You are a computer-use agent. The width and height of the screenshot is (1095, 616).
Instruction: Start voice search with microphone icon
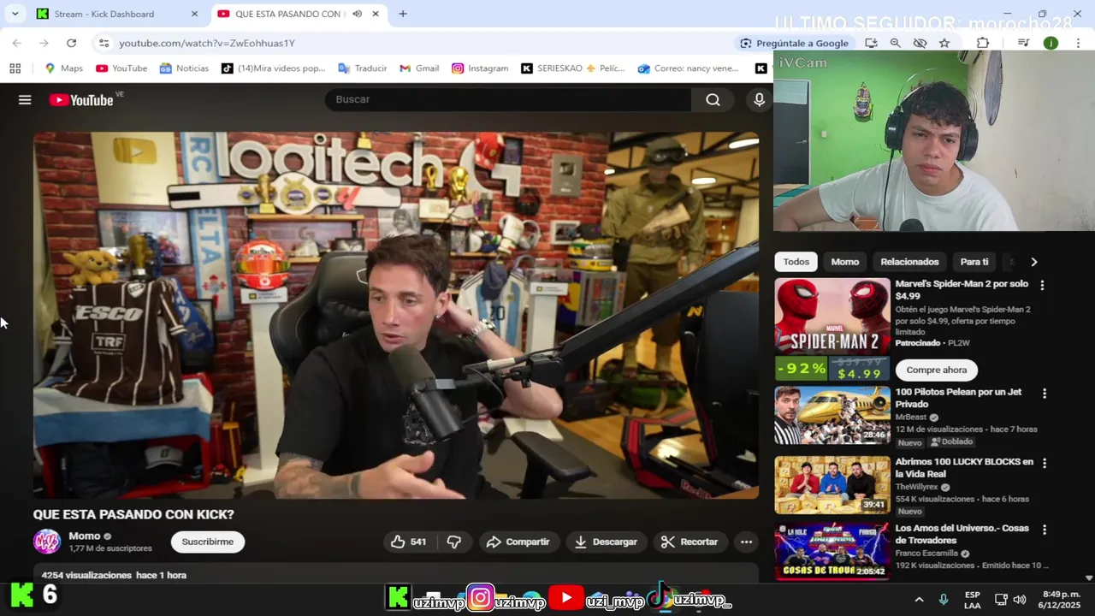759,100
